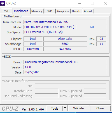Viewport: 112px width, 113px height.
Task: Click the Manufacturer label
Action: tap(12, 22)
